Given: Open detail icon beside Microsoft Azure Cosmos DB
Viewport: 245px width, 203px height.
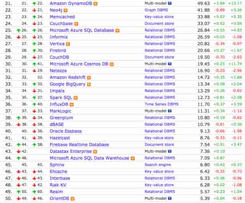Looking at the screenshot, I should click(111, 64).
